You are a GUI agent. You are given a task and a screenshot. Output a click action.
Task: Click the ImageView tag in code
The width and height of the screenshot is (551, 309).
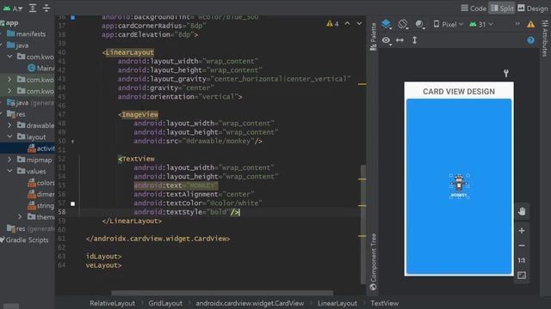tap(139, 114)
